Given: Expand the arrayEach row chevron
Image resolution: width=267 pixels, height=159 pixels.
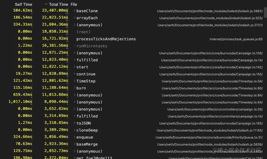Looking at the screenshot, I should [x=74, y=18].
